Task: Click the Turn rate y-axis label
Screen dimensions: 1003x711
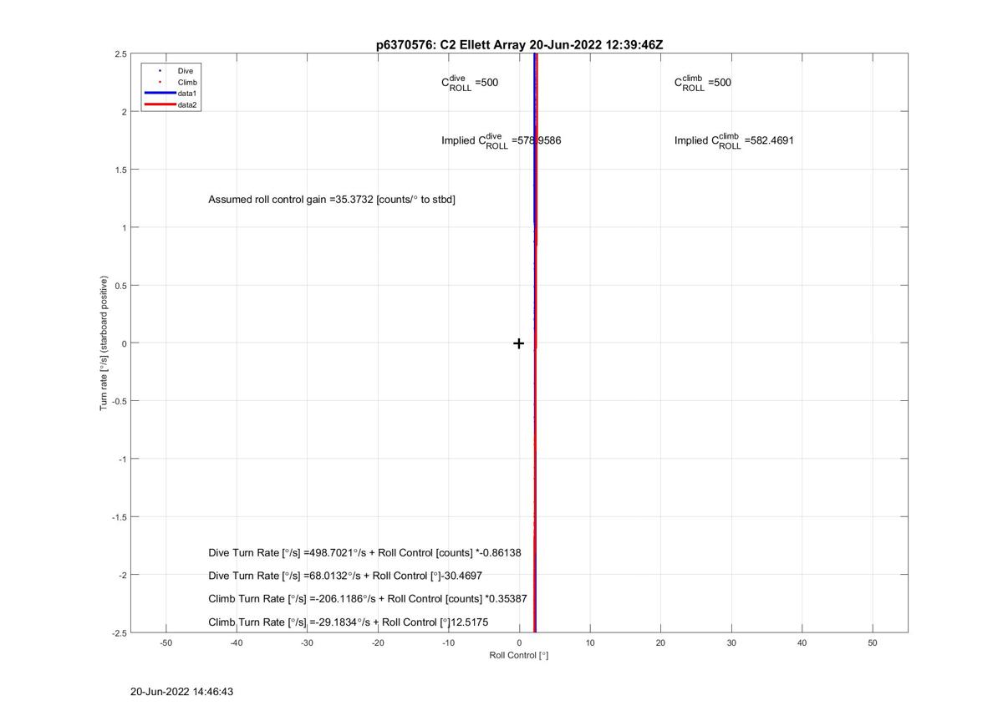Action: tap(104, 343)
